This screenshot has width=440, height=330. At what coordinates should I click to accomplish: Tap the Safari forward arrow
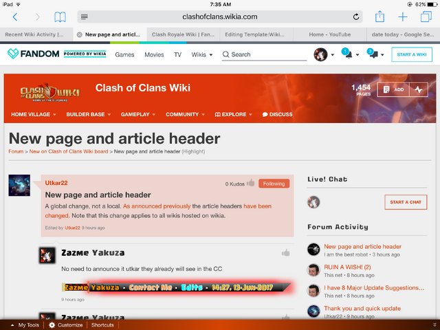point(37,17)
